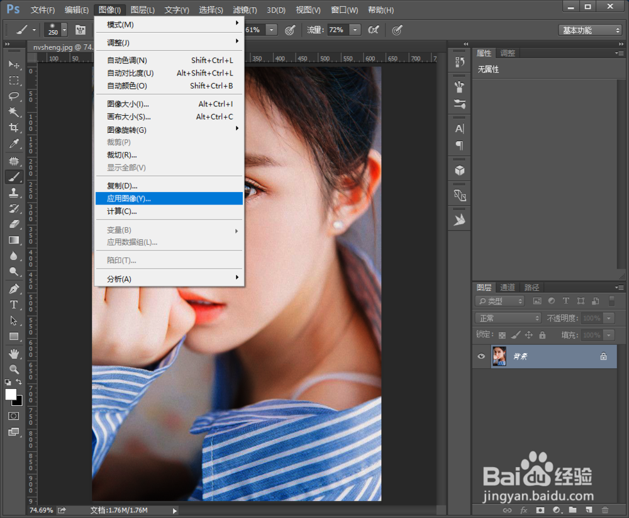Select the Pen tool

tap(14, 289)
